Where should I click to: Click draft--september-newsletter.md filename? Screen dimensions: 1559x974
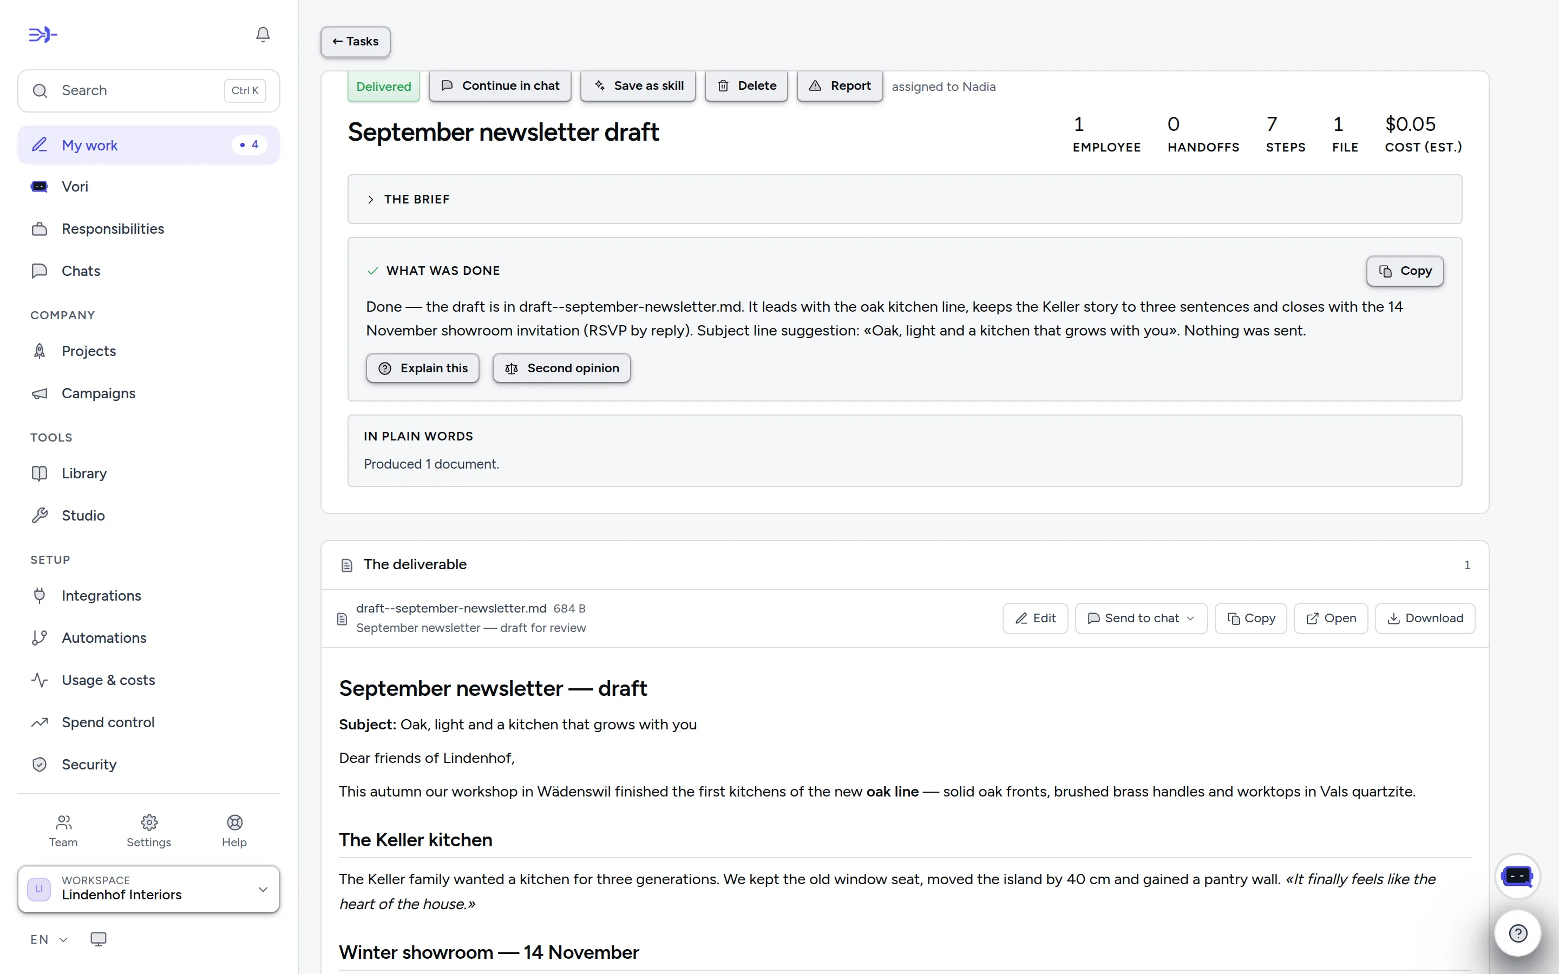tap(451, 608)
